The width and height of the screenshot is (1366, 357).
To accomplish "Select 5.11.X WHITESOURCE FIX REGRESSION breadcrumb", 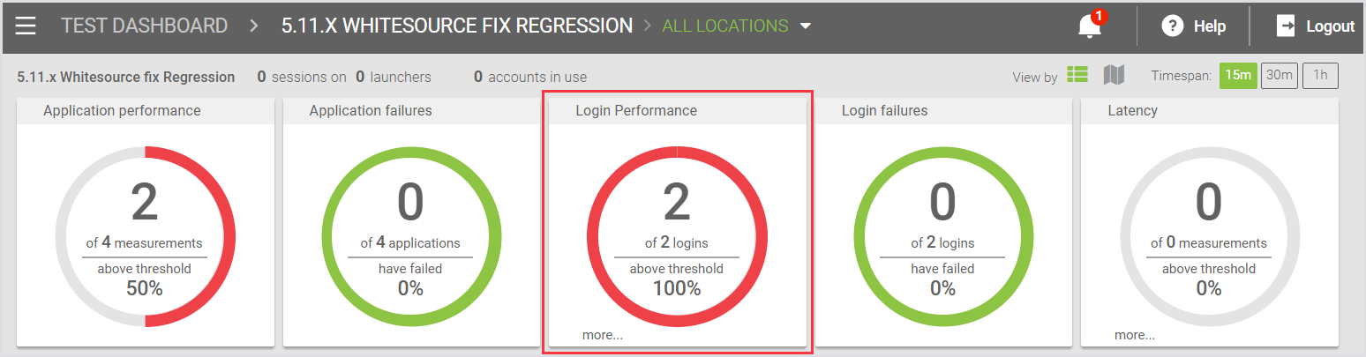I will [456, 26].
